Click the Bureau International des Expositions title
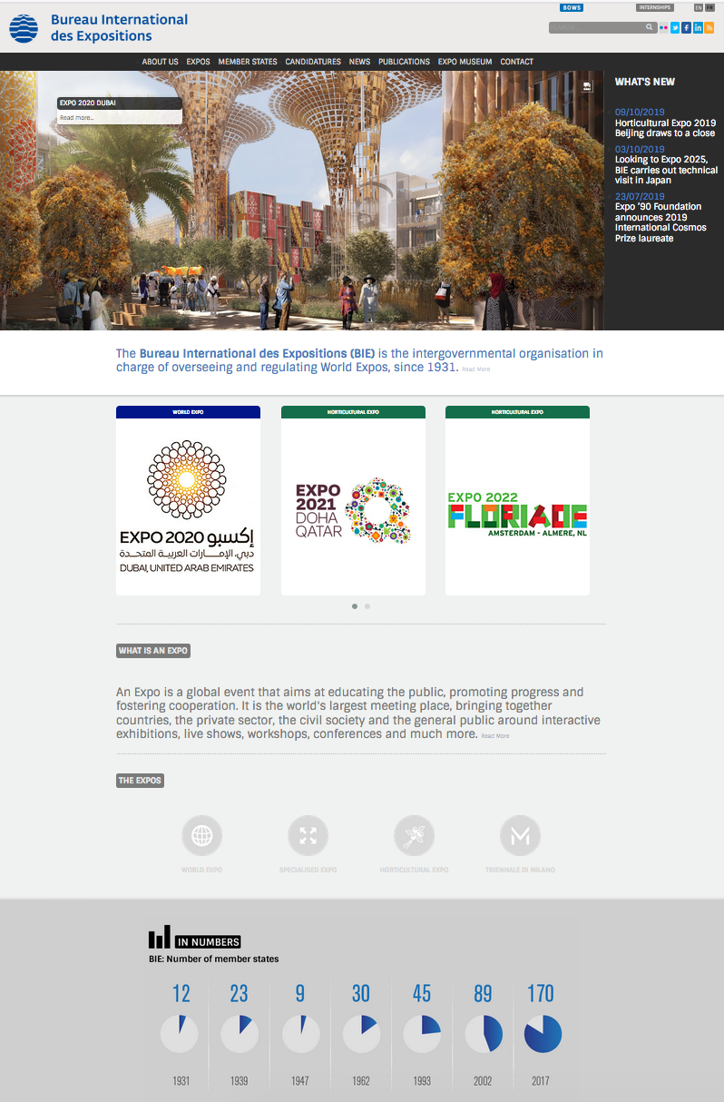The height and width of the screenshot is (1102, 724). pyautogui.click(x=119, y=27)
